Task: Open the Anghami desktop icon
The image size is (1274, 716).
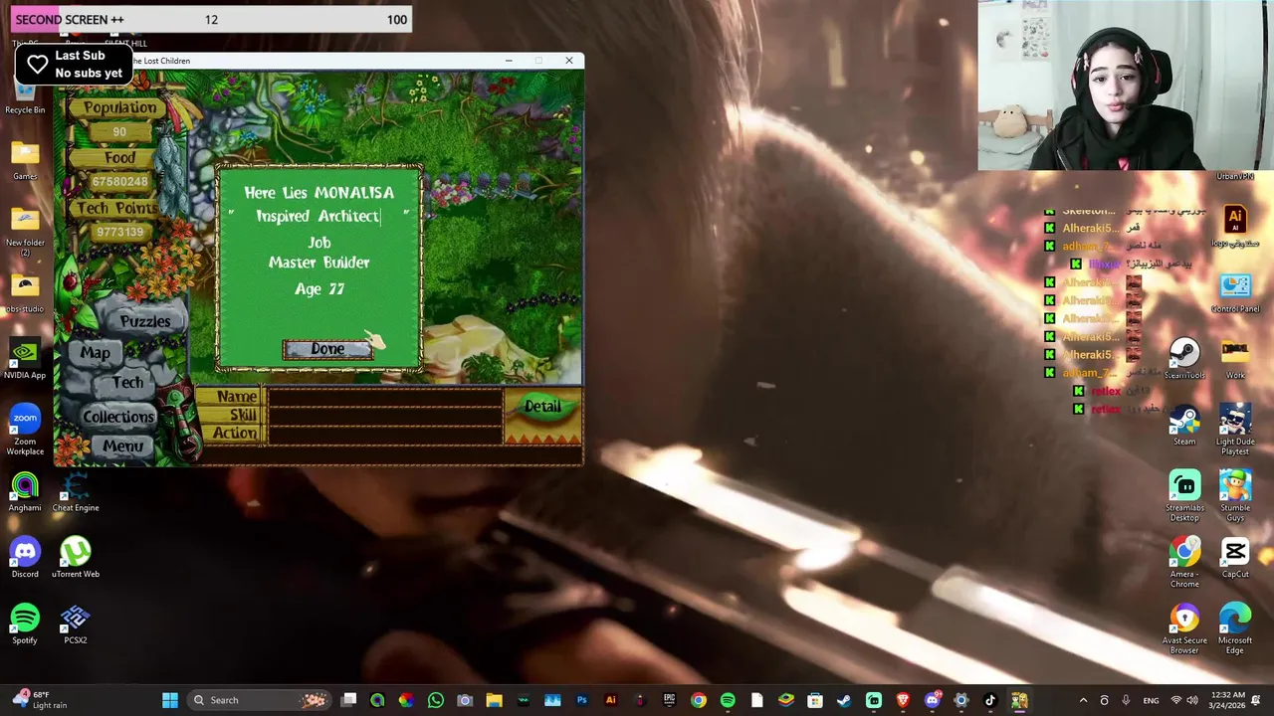Action: coord(25,492)
